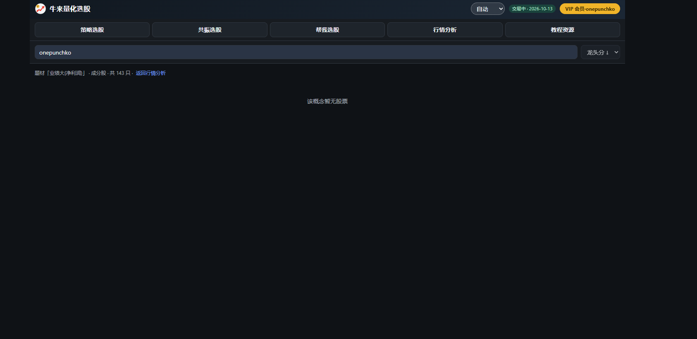Click the 题材「业绩大(净利润)」 label
Screen dimensions: 697x339
(x=60, y=73)
